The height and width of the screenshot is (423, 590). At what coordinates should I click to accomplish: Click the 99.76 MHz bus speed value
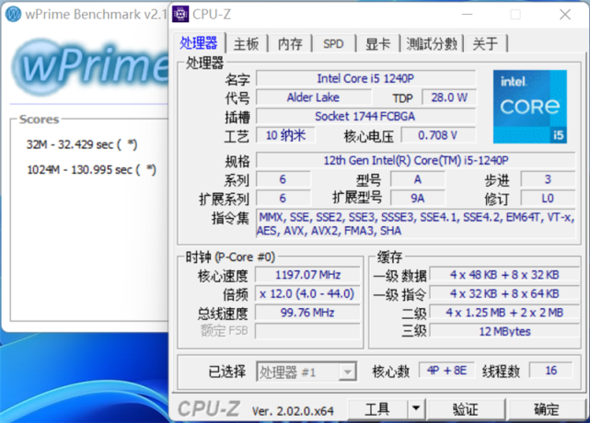point(307,313)
